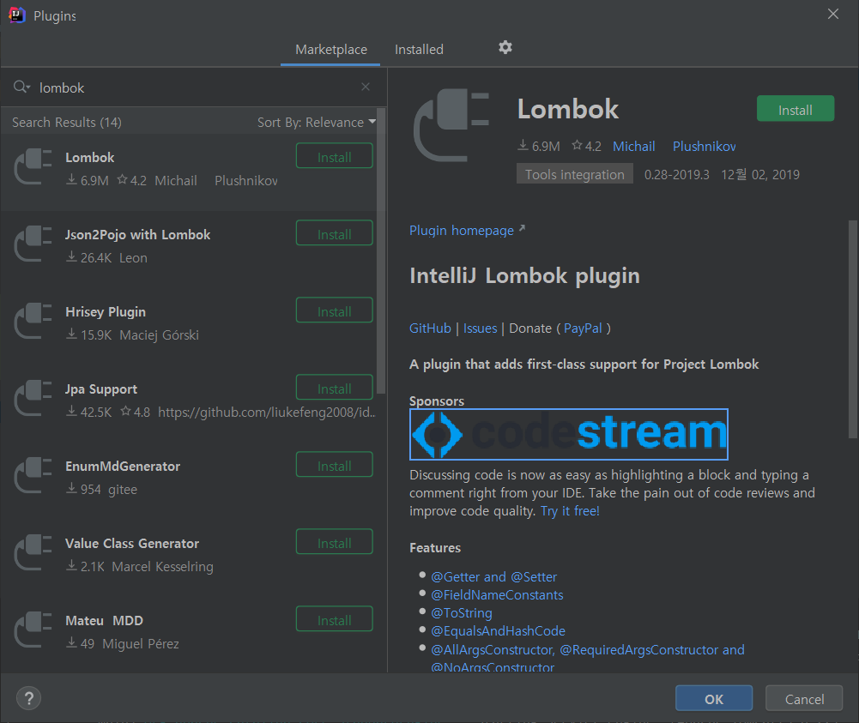Click the large Lombok icon in the details pane
Screen dimensions: 859x723
pos(451,124)
